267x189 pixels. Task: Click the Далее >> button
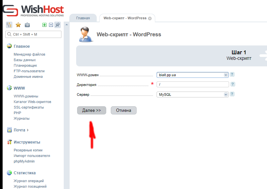[92, 110]
